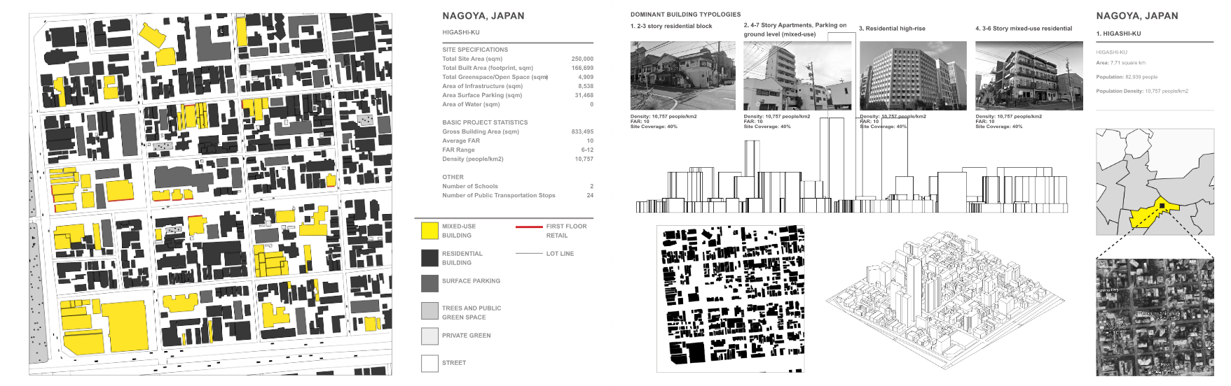Click the 'TREES AND PUBLIC GREEN SPACE' label

point(472,313)
